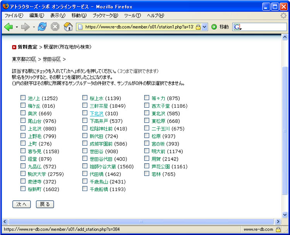Screen dimensions: 290x235
Task: Click the green 移動 go icon
Action: pyautogui.click(x=214, y=27)
